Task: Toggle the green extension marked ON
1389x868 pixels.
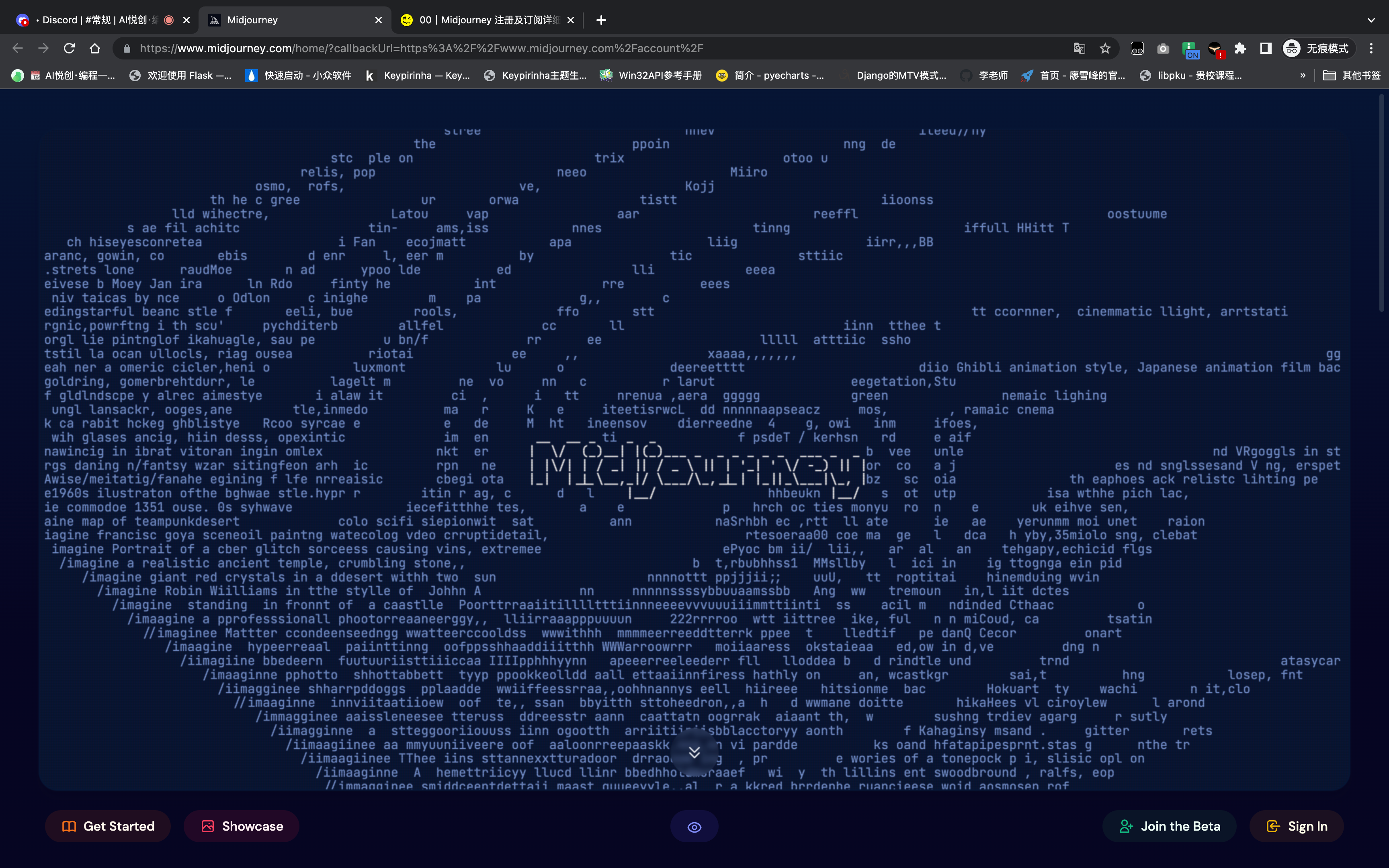Action: click(x=1190, y=49)
